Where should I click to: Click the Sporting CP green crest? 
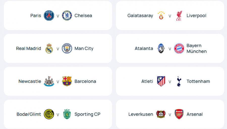[x=67, y=114]
